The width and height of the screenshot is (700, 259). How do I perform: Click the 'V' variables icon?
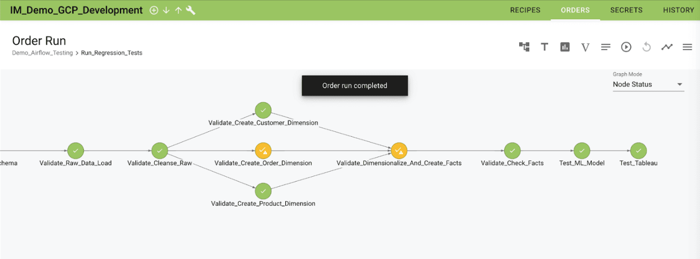click(585, 48)
